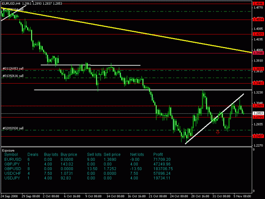Click the 1.2655 price scale value
Image resolution: width=265 pixels, height=199 pixels.
point(258,124)
